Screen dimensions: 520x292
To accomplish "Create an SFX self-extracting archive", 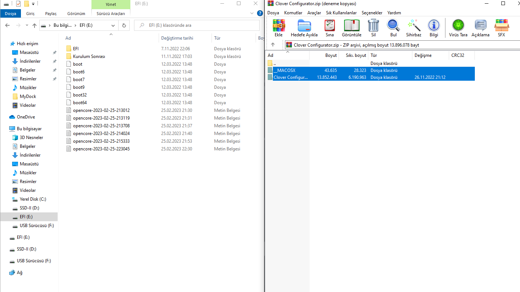I will pos(501,28).
